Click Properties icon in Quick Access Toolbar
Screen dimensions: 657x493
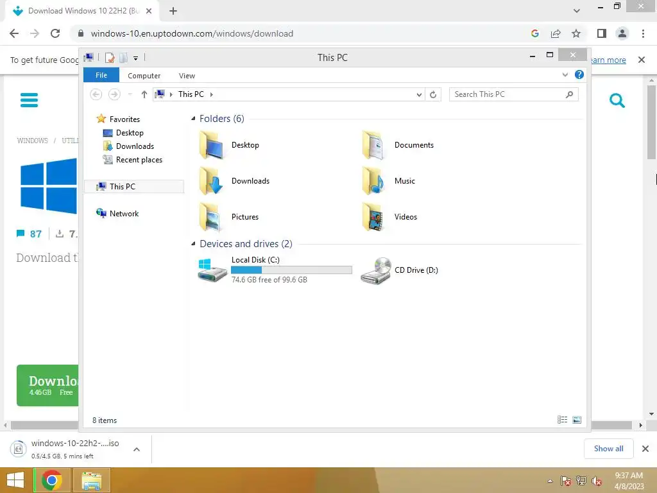[x=110, y=57]
